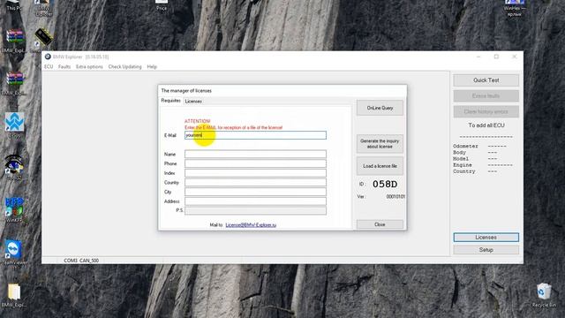This screenshot has height=318, width=565.
Task: Open the License@BMW-Explorer.ru mail link
Action: point(251,225)
